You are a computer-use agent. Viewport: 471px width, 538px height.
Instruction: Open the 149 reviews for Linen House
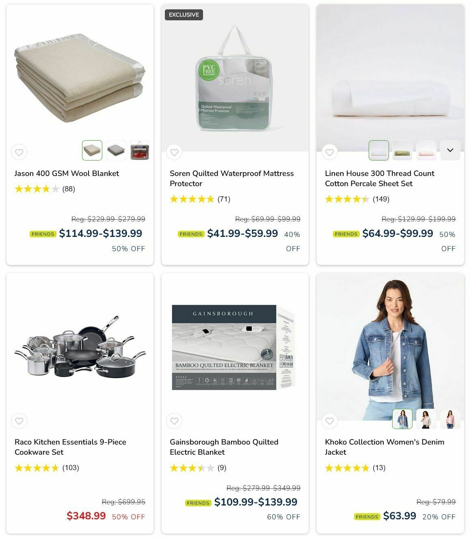click(381, 199)
